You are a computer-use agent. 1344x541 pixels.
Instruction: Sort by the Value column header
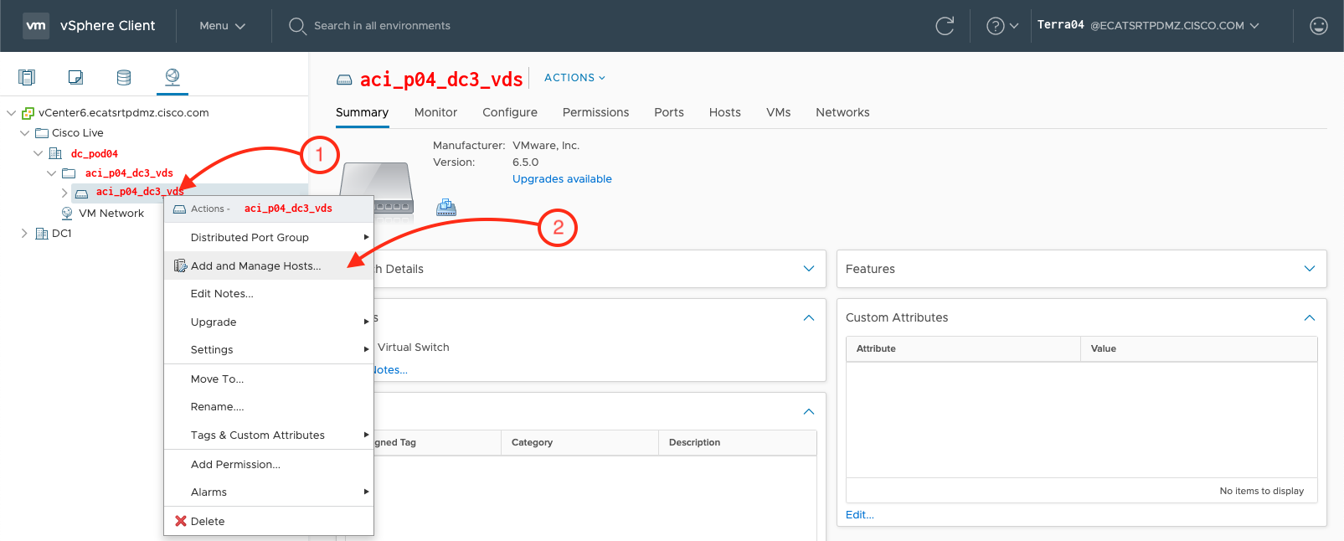[x=1199, y=348]
